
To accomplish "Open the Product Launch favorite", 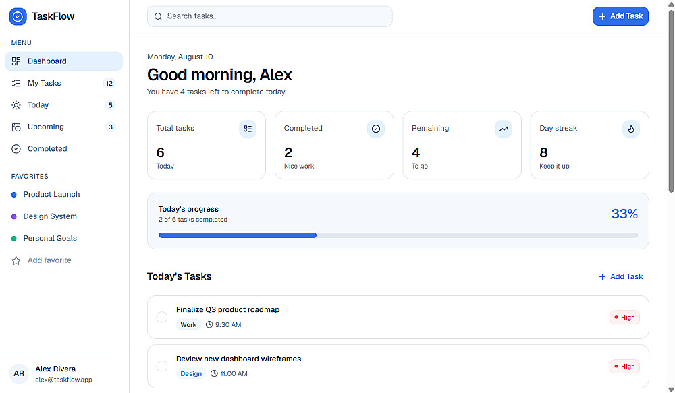I will click(x=63, y=194).
